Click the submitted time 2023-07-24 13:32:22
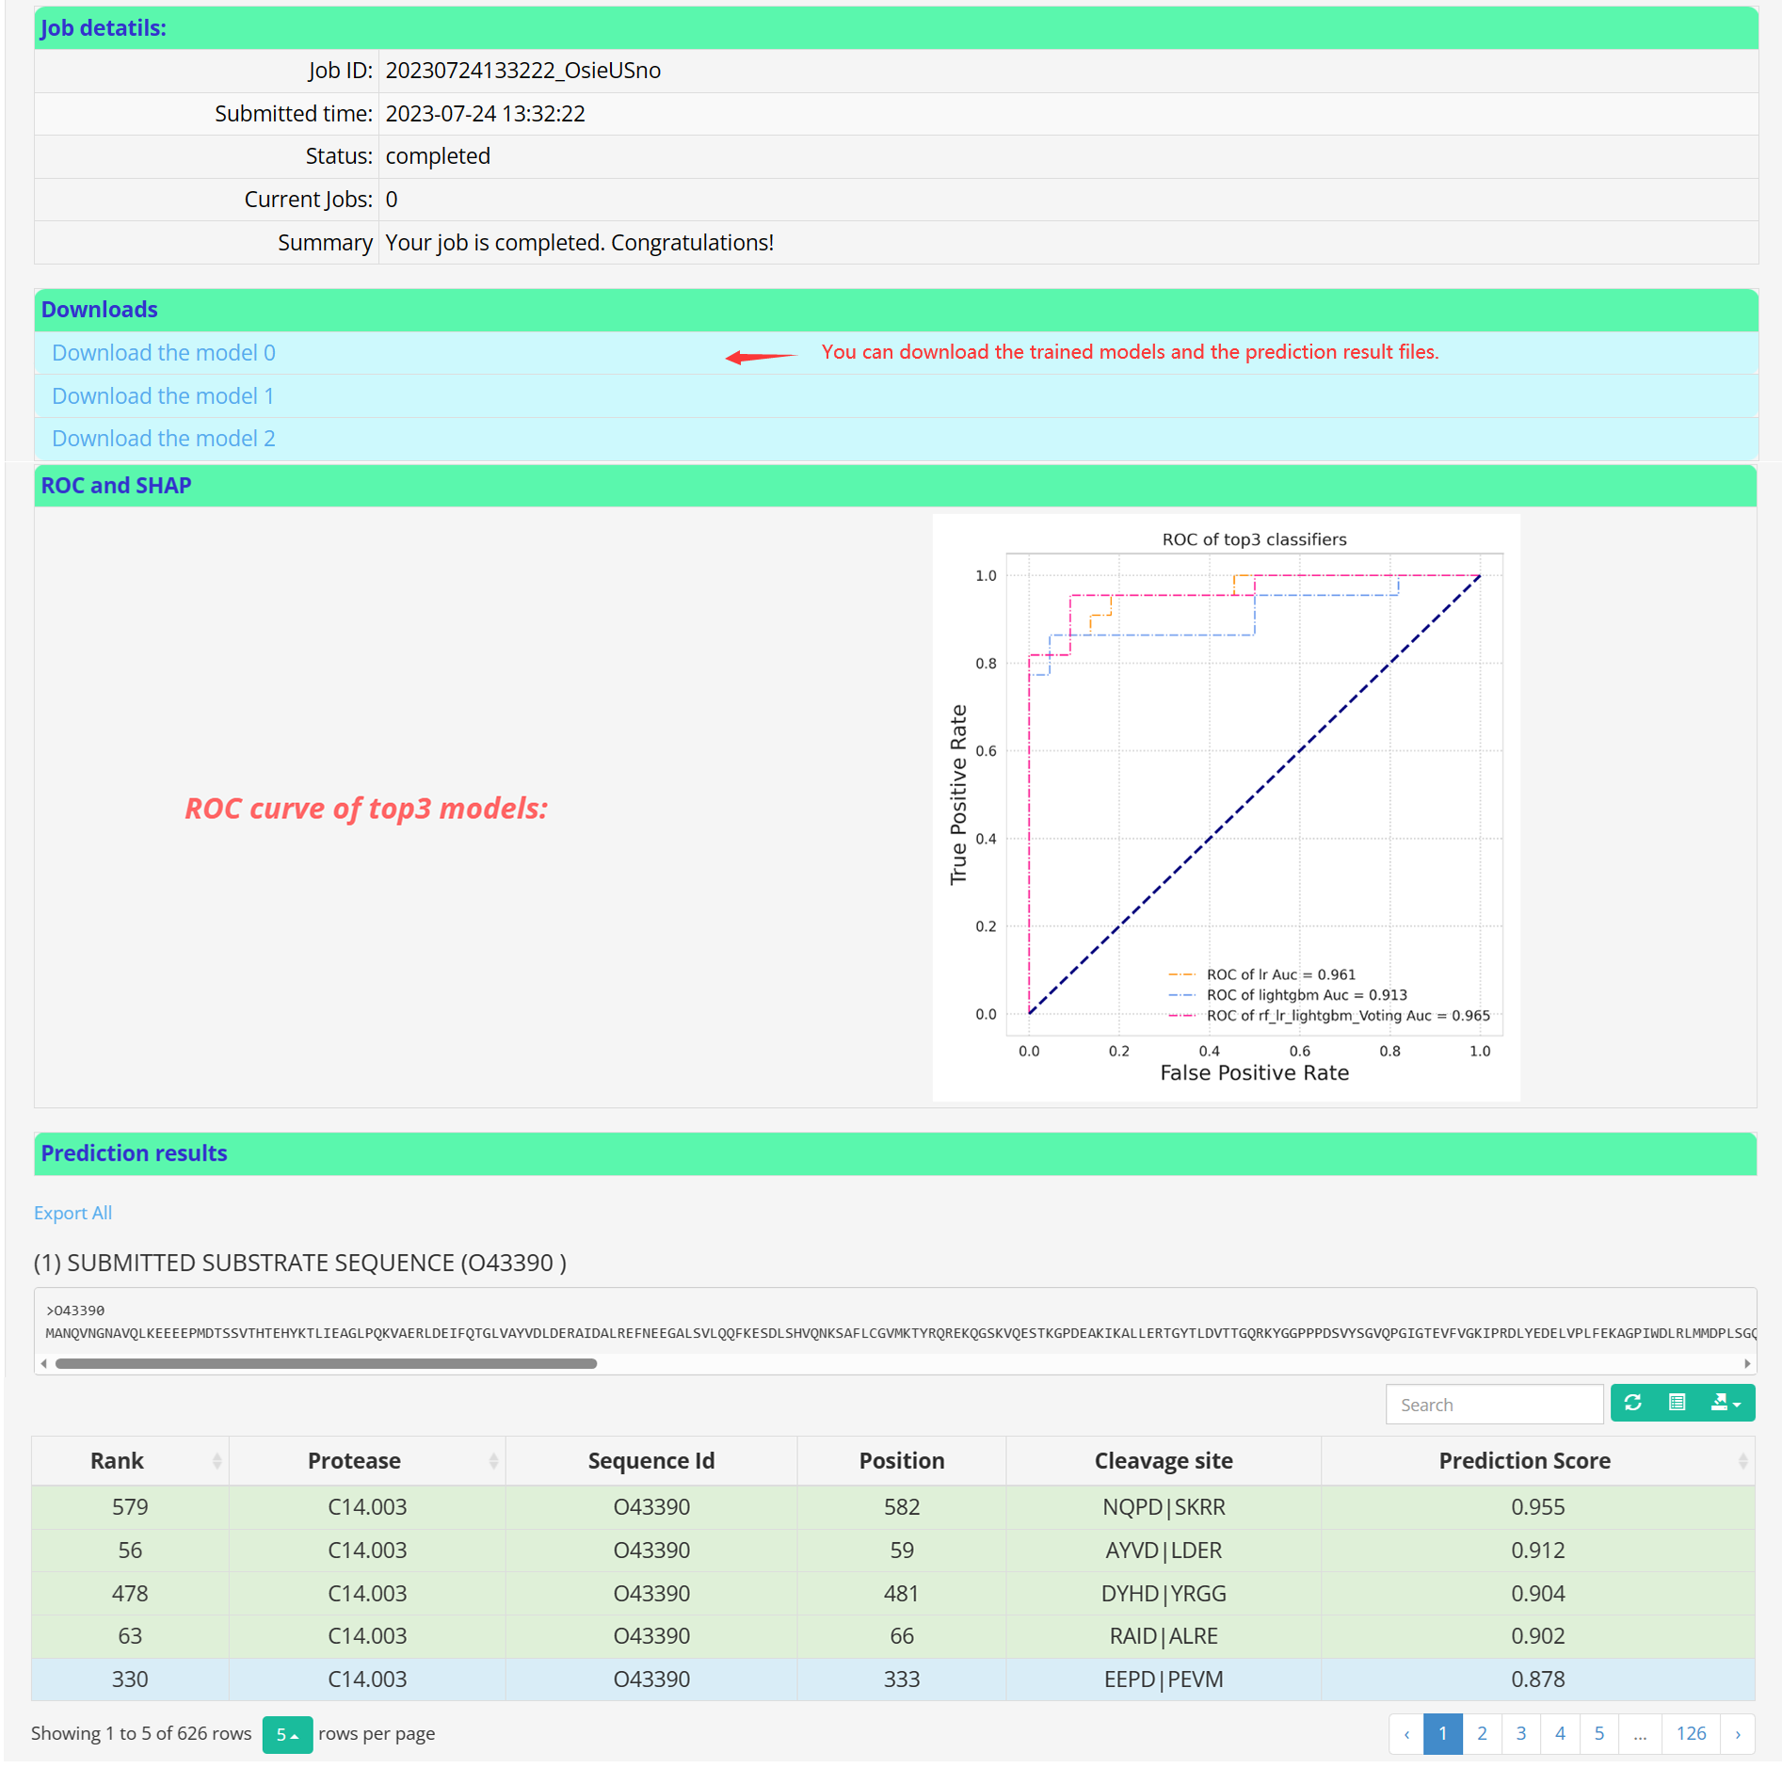 (x=485, y=114)
